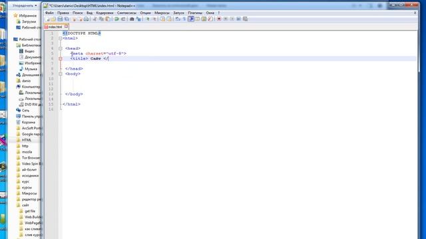
Task: Select the mozila folder in Explorer tree
Action: click(x=27, y=152)
